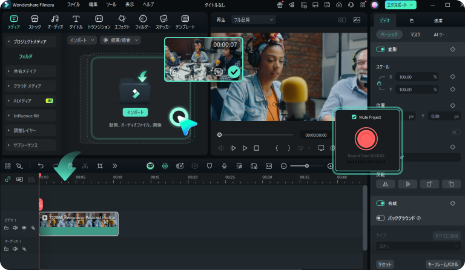Image resolution: width=465 pixels, height=270 pixels.
Task: Open the トランジション (Transitions) tab
Action: pyautogui.click(x=99, y=22)
